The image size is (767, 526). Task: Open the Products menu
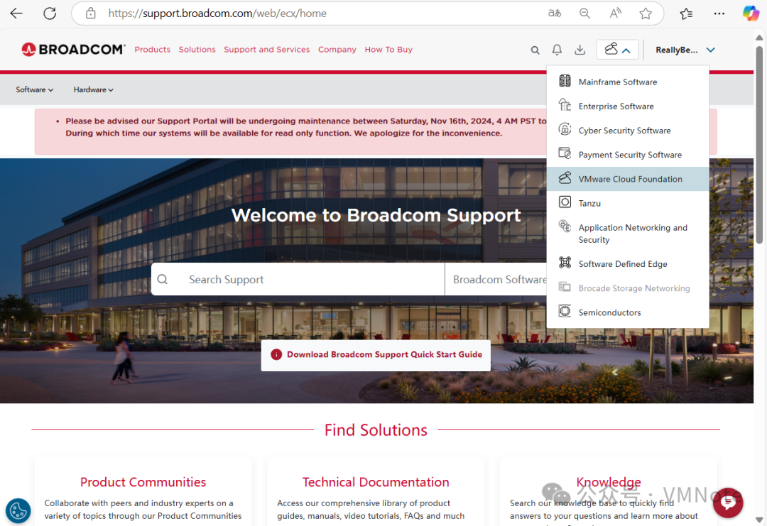(153, 50)
